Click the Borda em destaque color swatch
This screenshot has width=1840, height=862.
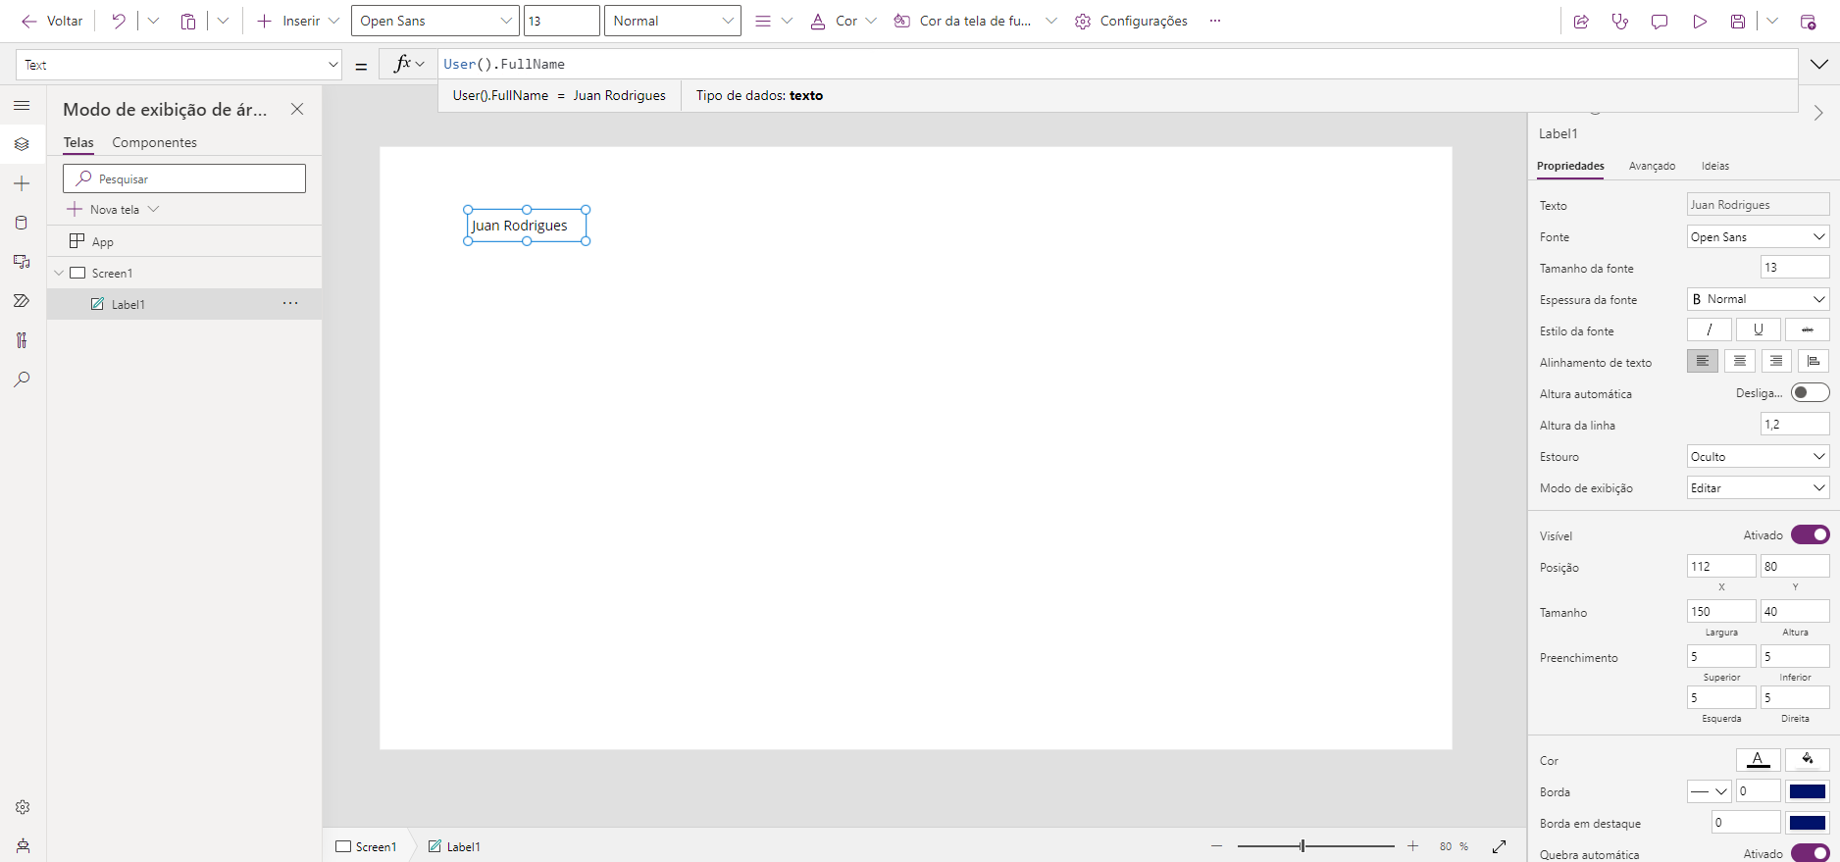(x=1808, y=823)
